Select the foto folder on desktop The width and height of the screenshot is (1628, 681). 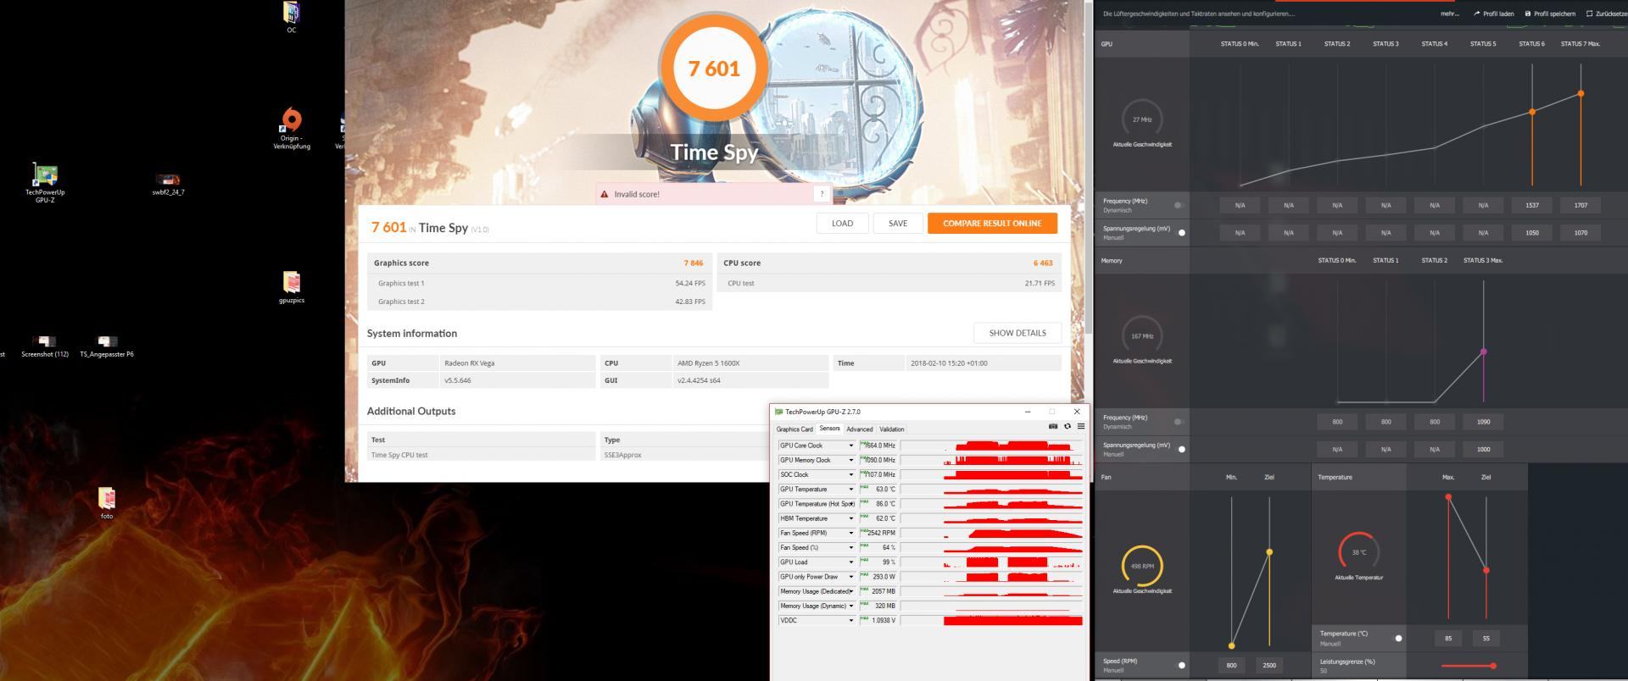tap(107, 503)
